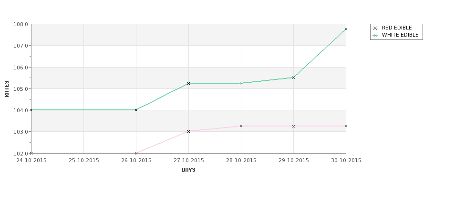Image resolution: width=465 pixels, height=204 pixels.
Task: Click the green line swatch in the legend
Action: tap(375, 35)
